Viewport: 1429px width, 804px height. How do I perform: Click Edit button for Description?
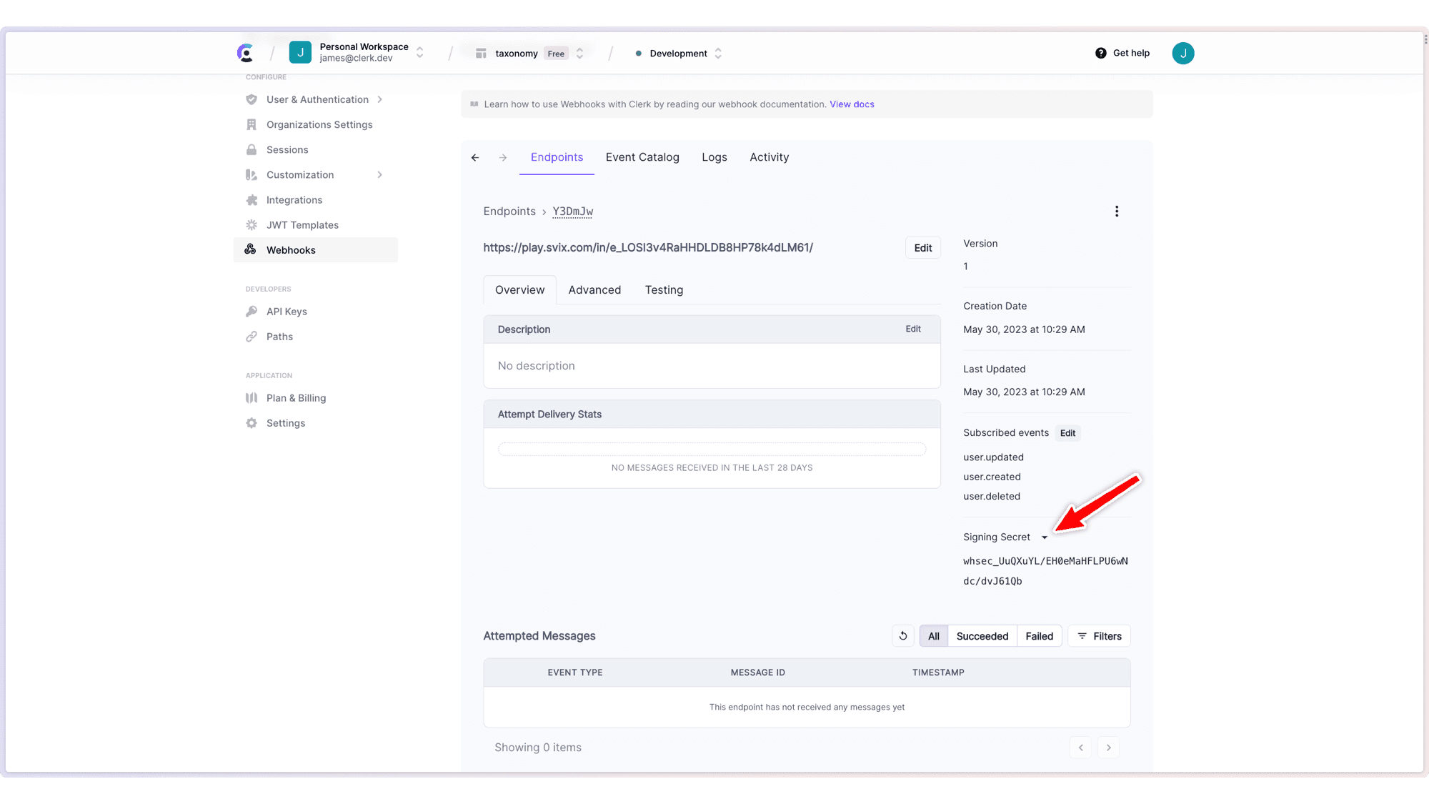click(912, 328)
